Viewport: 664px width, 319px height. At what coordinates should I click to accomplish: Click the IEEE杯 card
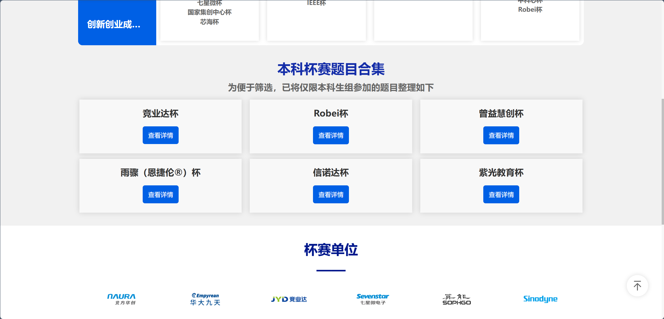pos(316,3)
